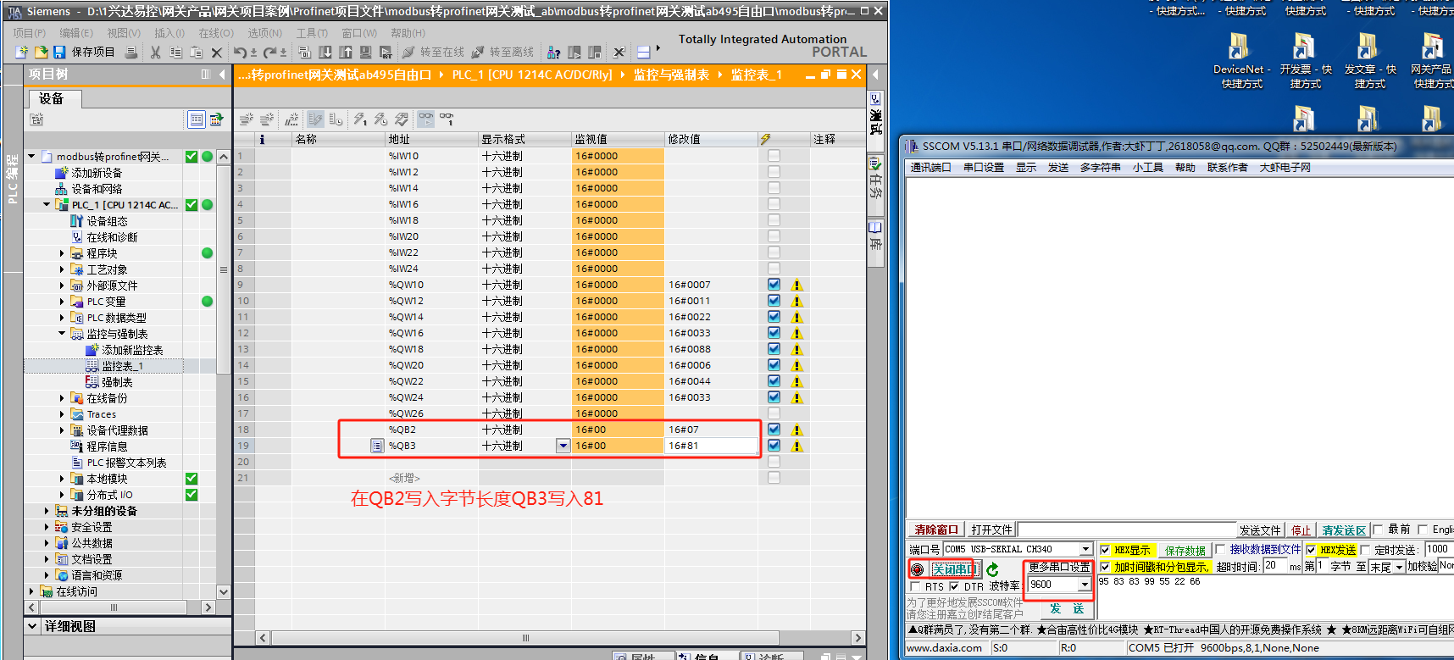
Task: Open the 多字符串 menu in SSCOM
Action: point(1100,168)
